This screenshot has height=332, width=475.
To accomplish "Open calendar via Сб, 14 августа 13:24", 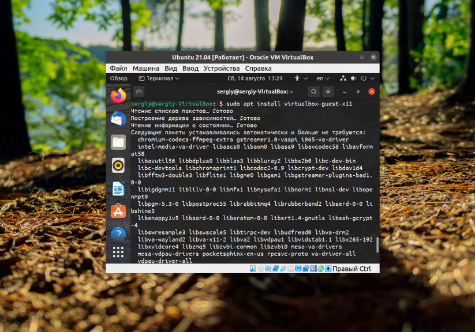I will [255, 78].
